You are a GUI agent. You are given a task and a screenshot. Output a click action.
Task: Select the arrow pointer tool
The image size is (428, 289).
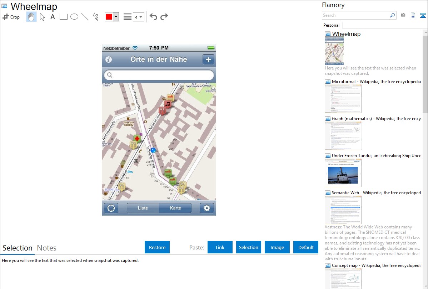point(42,17)
